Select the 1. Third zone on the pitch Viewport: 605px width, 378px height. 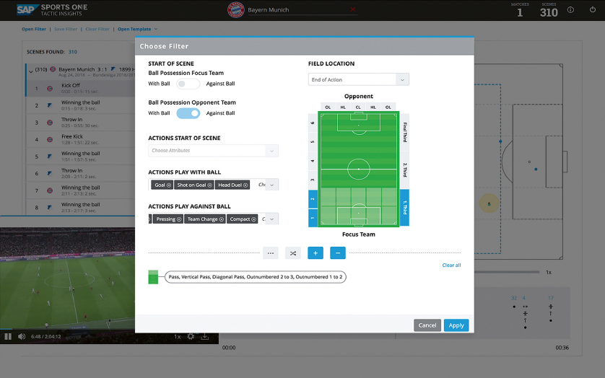(404, 208)
